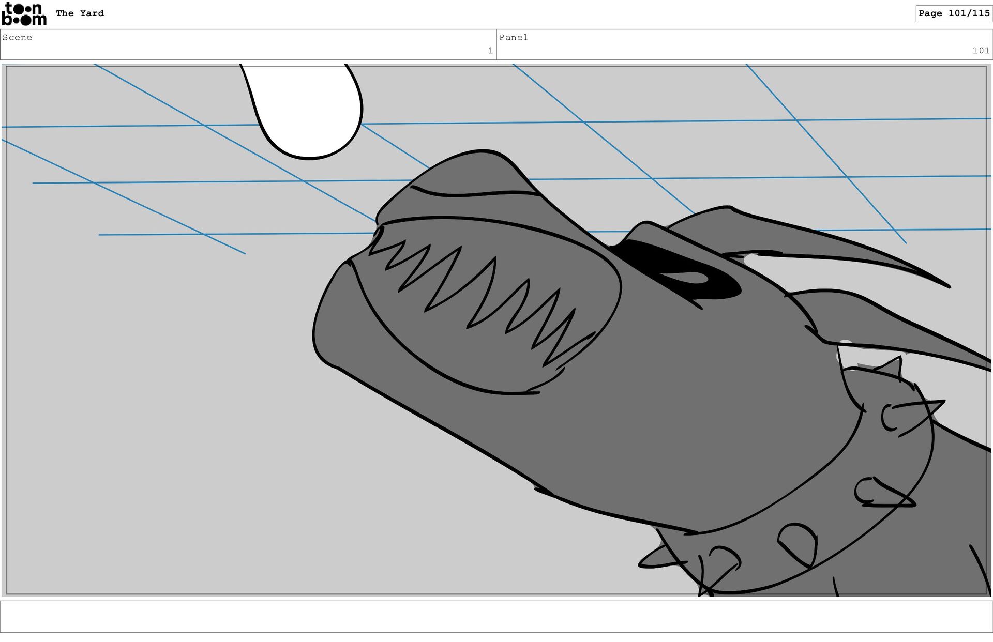The height and width of the screenshot is (642, 993).
Task: Click the round stud on the collar's bottom
Action: 799,543
